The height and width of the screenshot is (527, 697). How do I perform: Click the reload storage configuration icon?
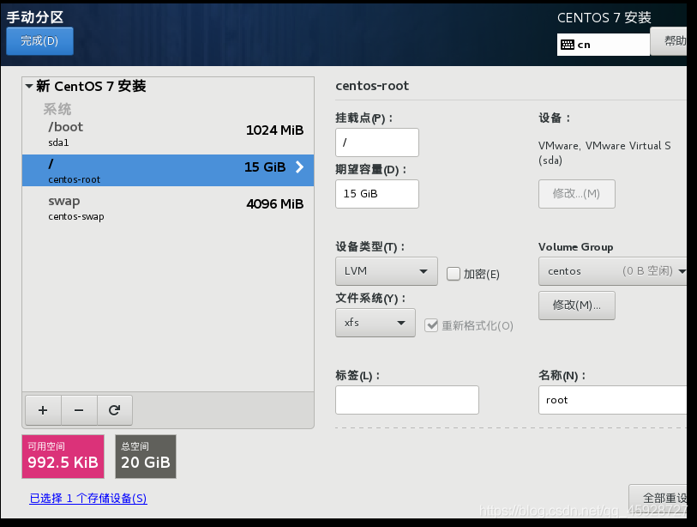(114, 410)
